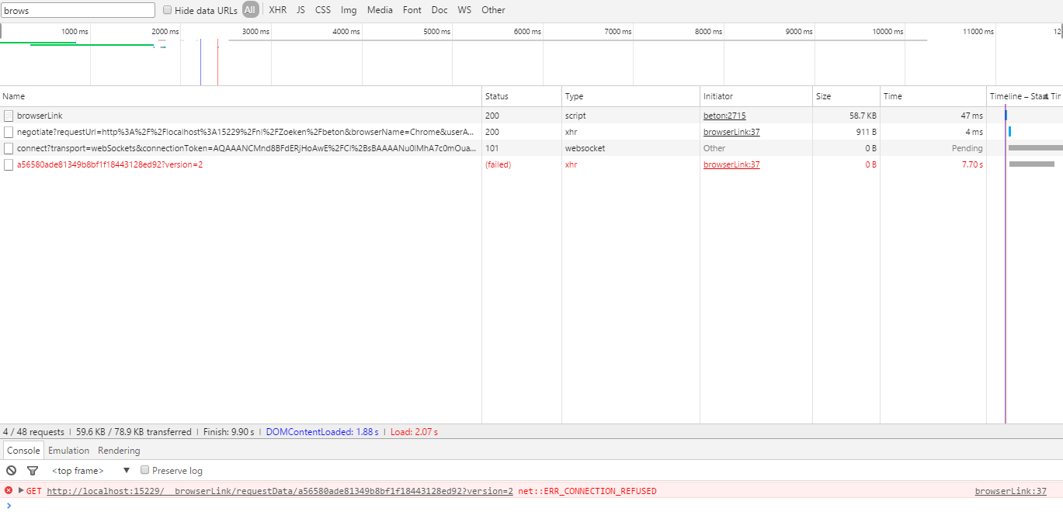This screenshot has width=1063, height=522.
Task: Switch to the Rendering tab
Action: pyautogui.click(x=118, y=450)
